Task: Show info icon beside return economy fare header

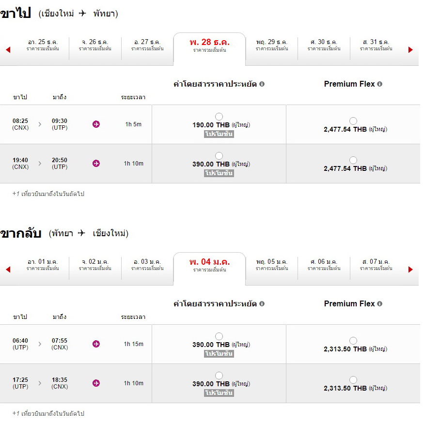Action: point(262,304)
